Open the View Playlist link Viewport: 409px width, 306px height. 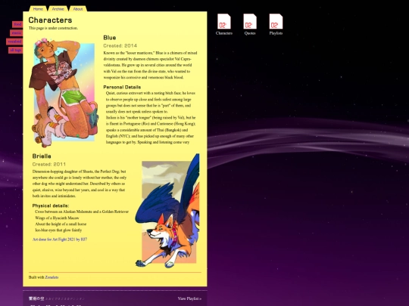[x=189, y=298]
